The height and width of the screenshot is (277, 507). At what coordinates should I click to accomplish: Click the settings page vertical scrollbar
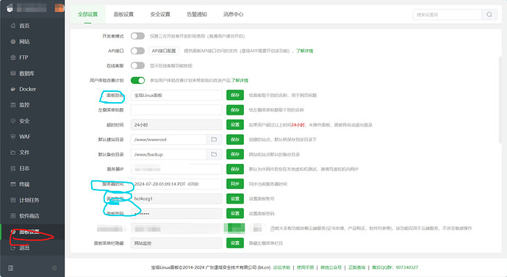coord(500,99)
